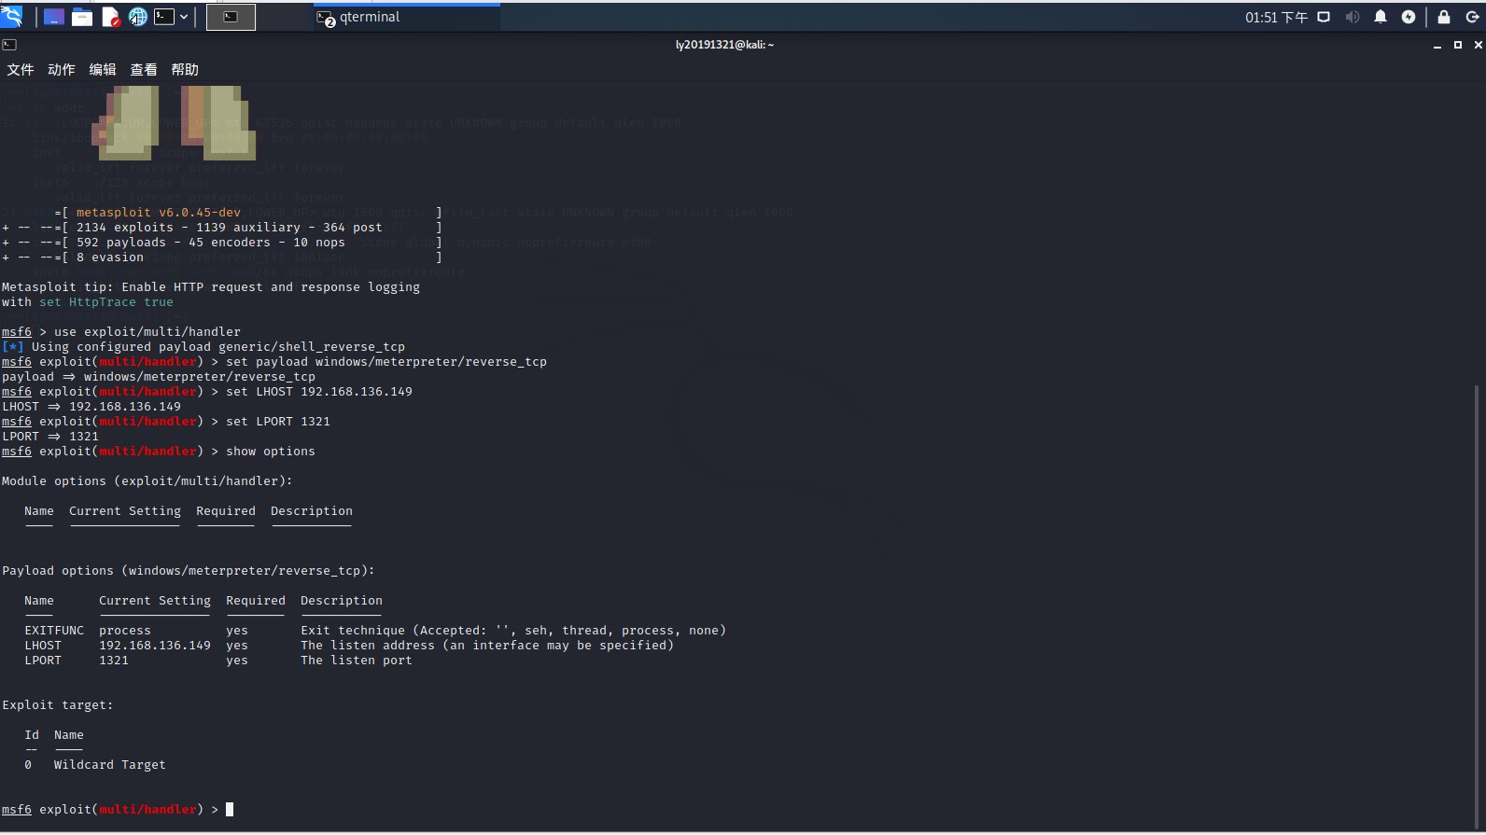Click the title text ly20191321@kali: ~
Screen dimensions: 1486x835
tap(725, 45)
